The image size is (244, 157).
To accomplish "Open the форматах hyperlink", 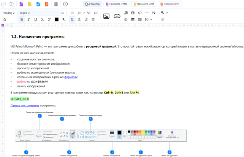I will tap(71, 77).
